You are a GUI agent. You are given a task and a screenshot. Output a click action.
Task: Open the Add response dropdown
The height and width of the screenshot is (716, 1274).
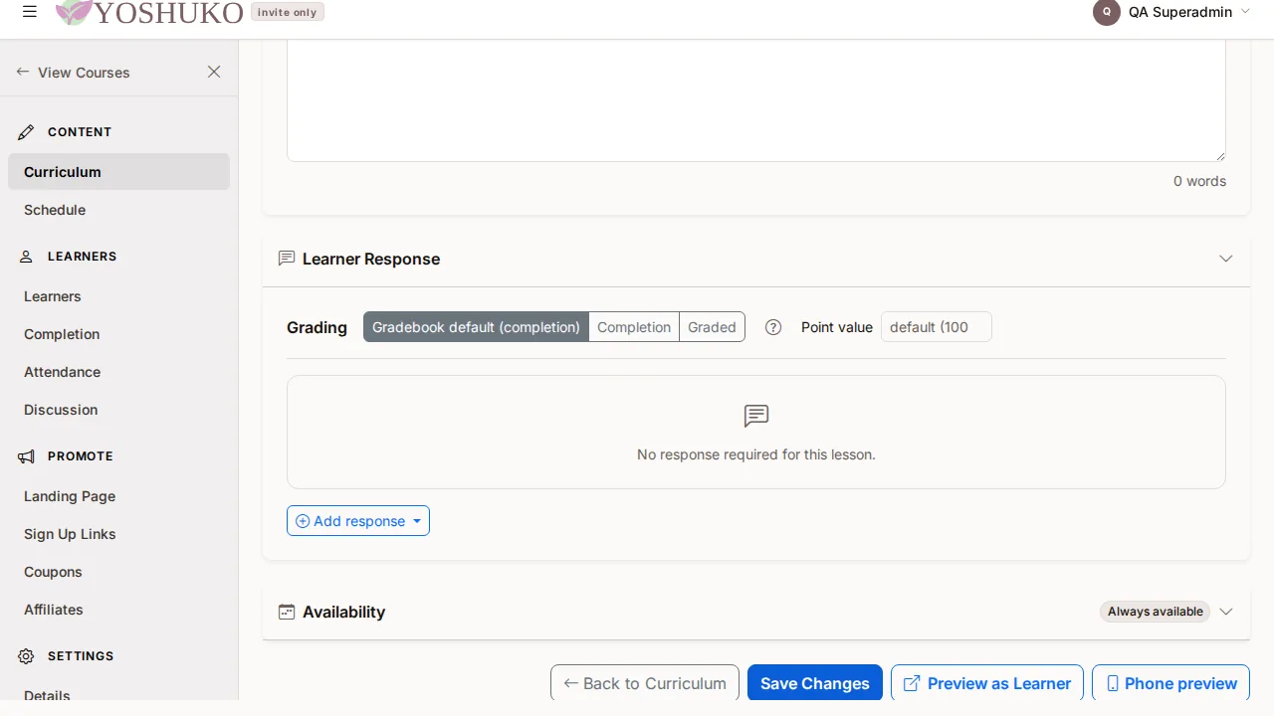click(x=358, y=521)
